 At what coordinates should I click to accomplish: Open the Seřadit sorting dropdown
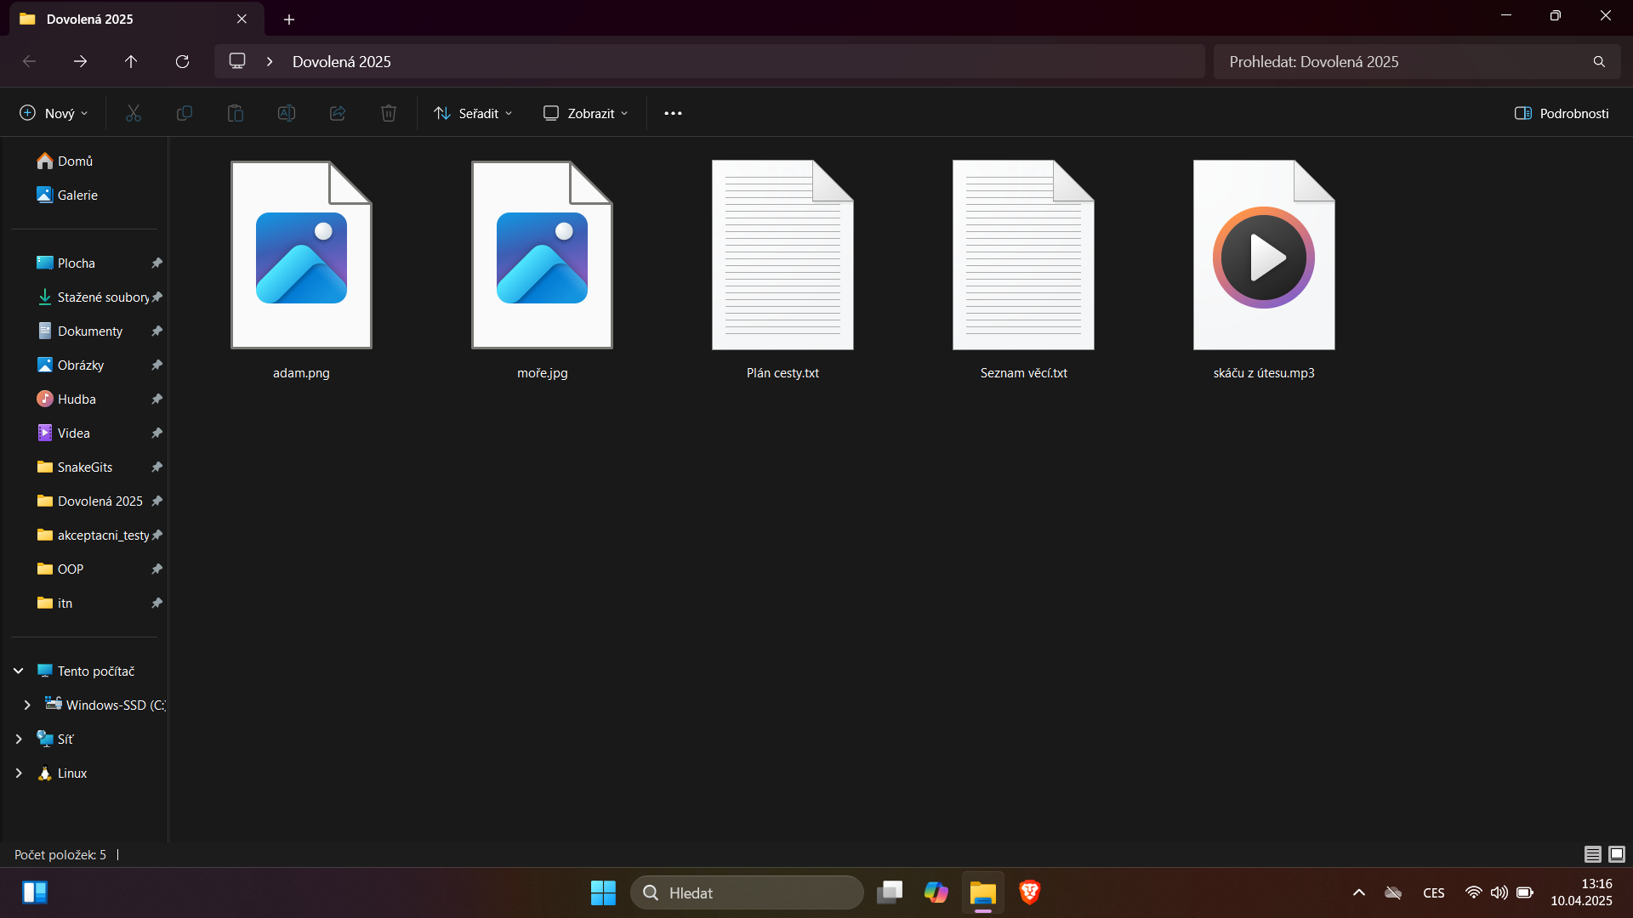pyautogui.click(x=473, y=112)
